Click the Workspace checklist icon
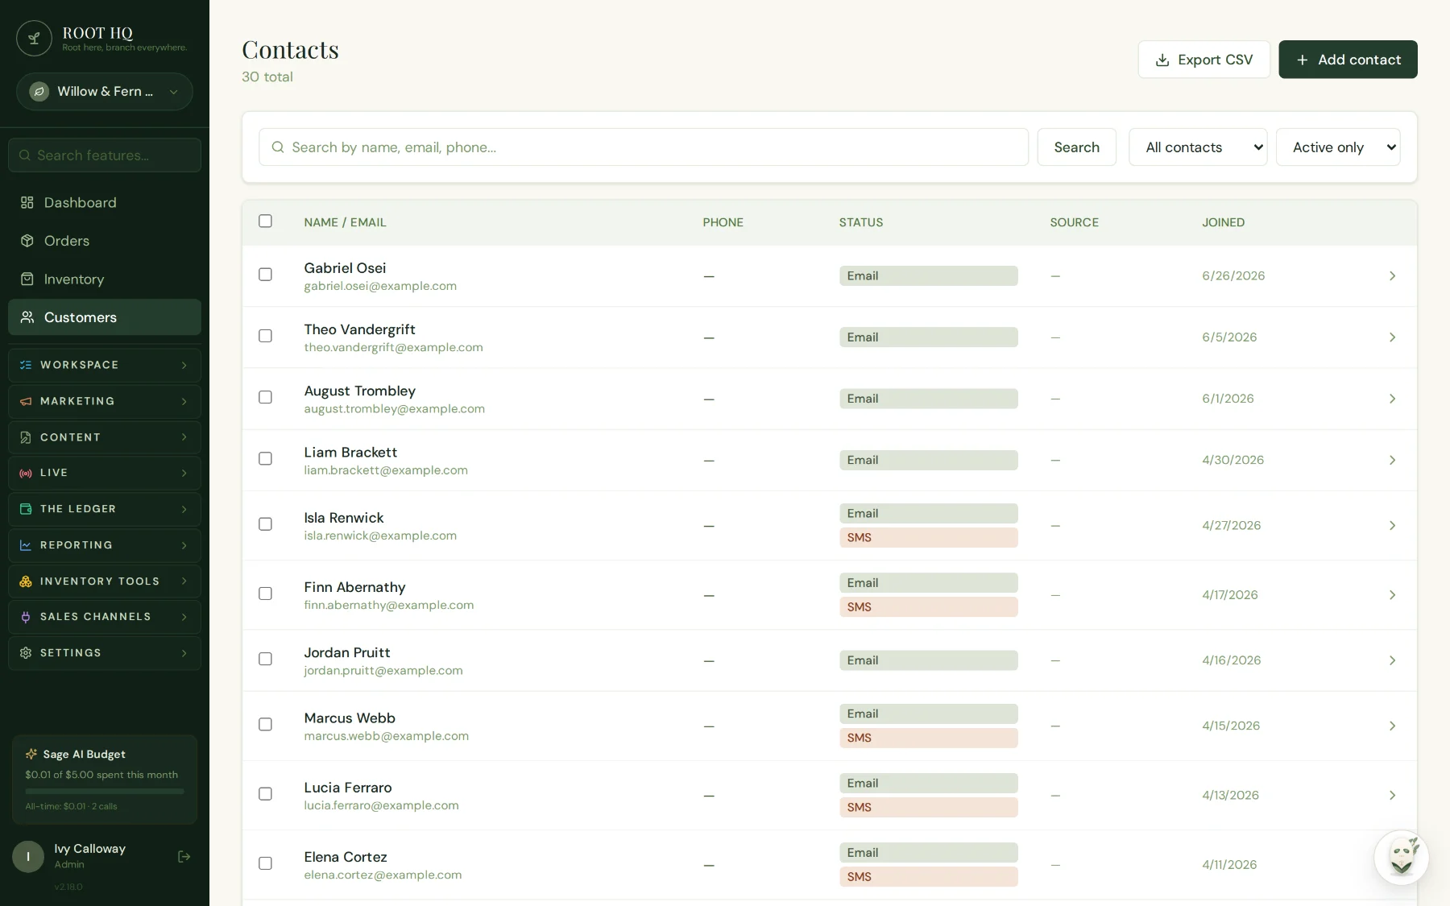The image size is (1450, 906). point(26,365)
